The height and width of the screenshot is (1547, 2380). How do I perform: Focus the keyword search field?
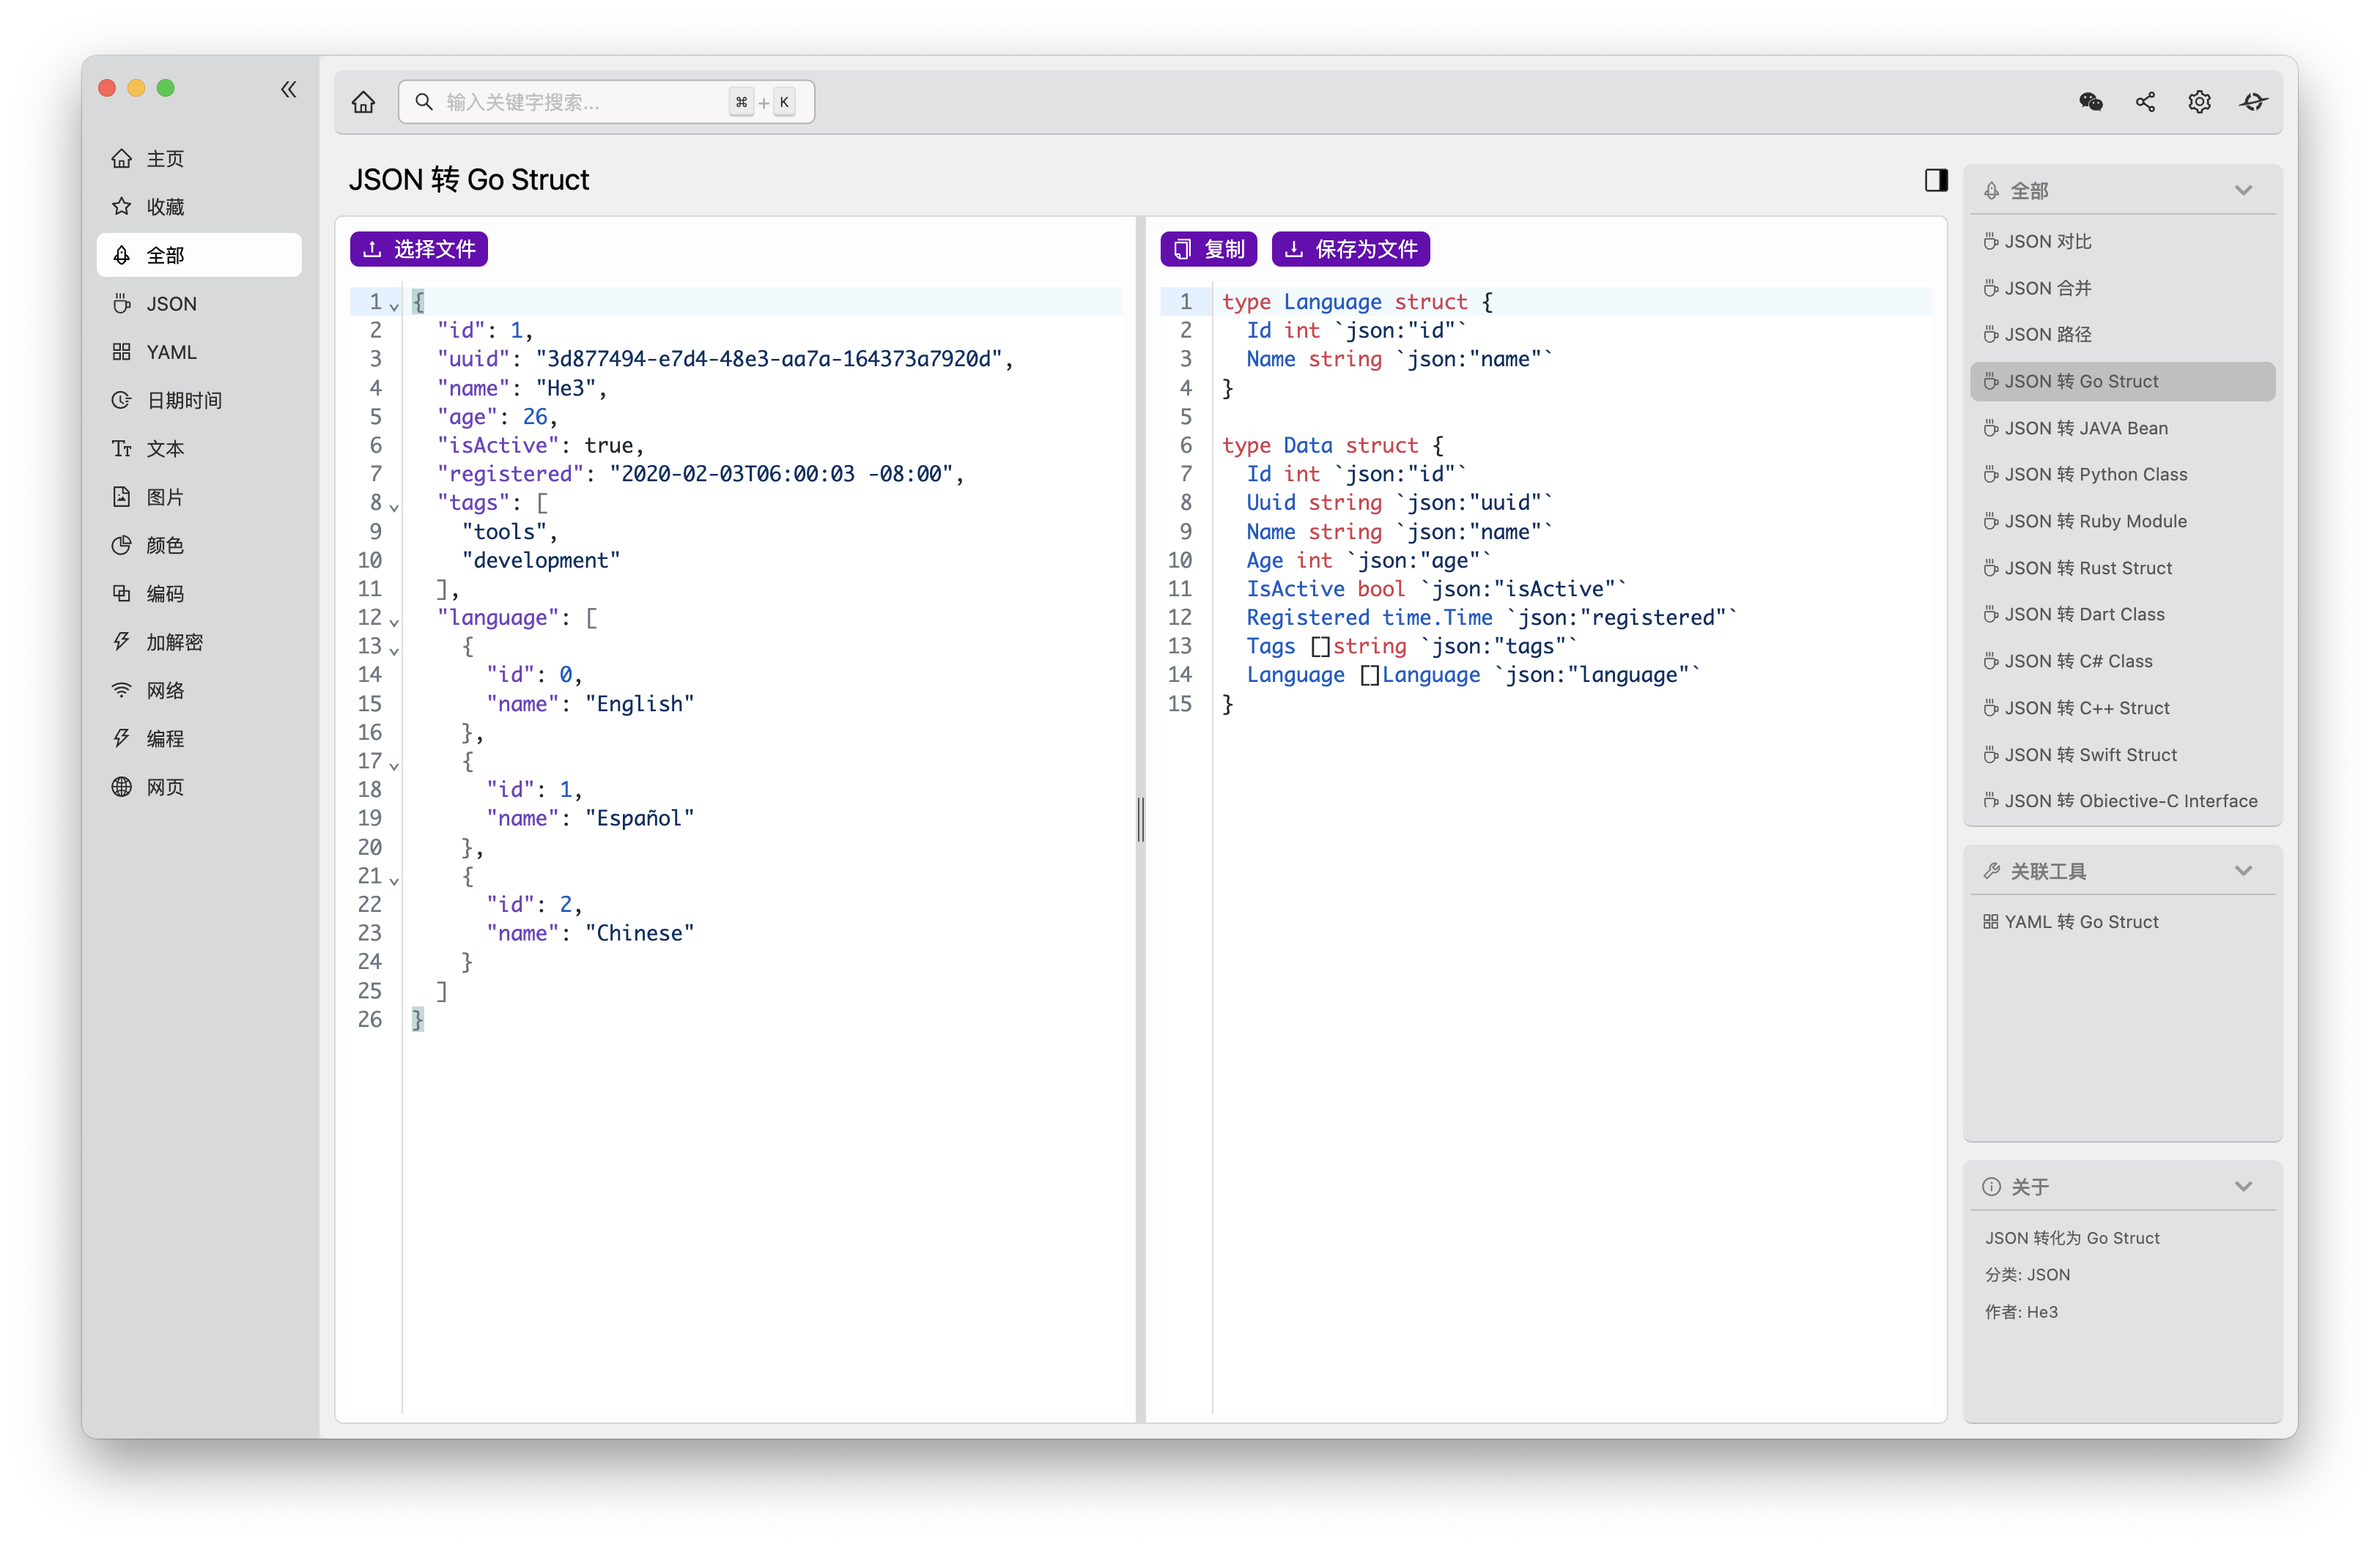[580, 102]
